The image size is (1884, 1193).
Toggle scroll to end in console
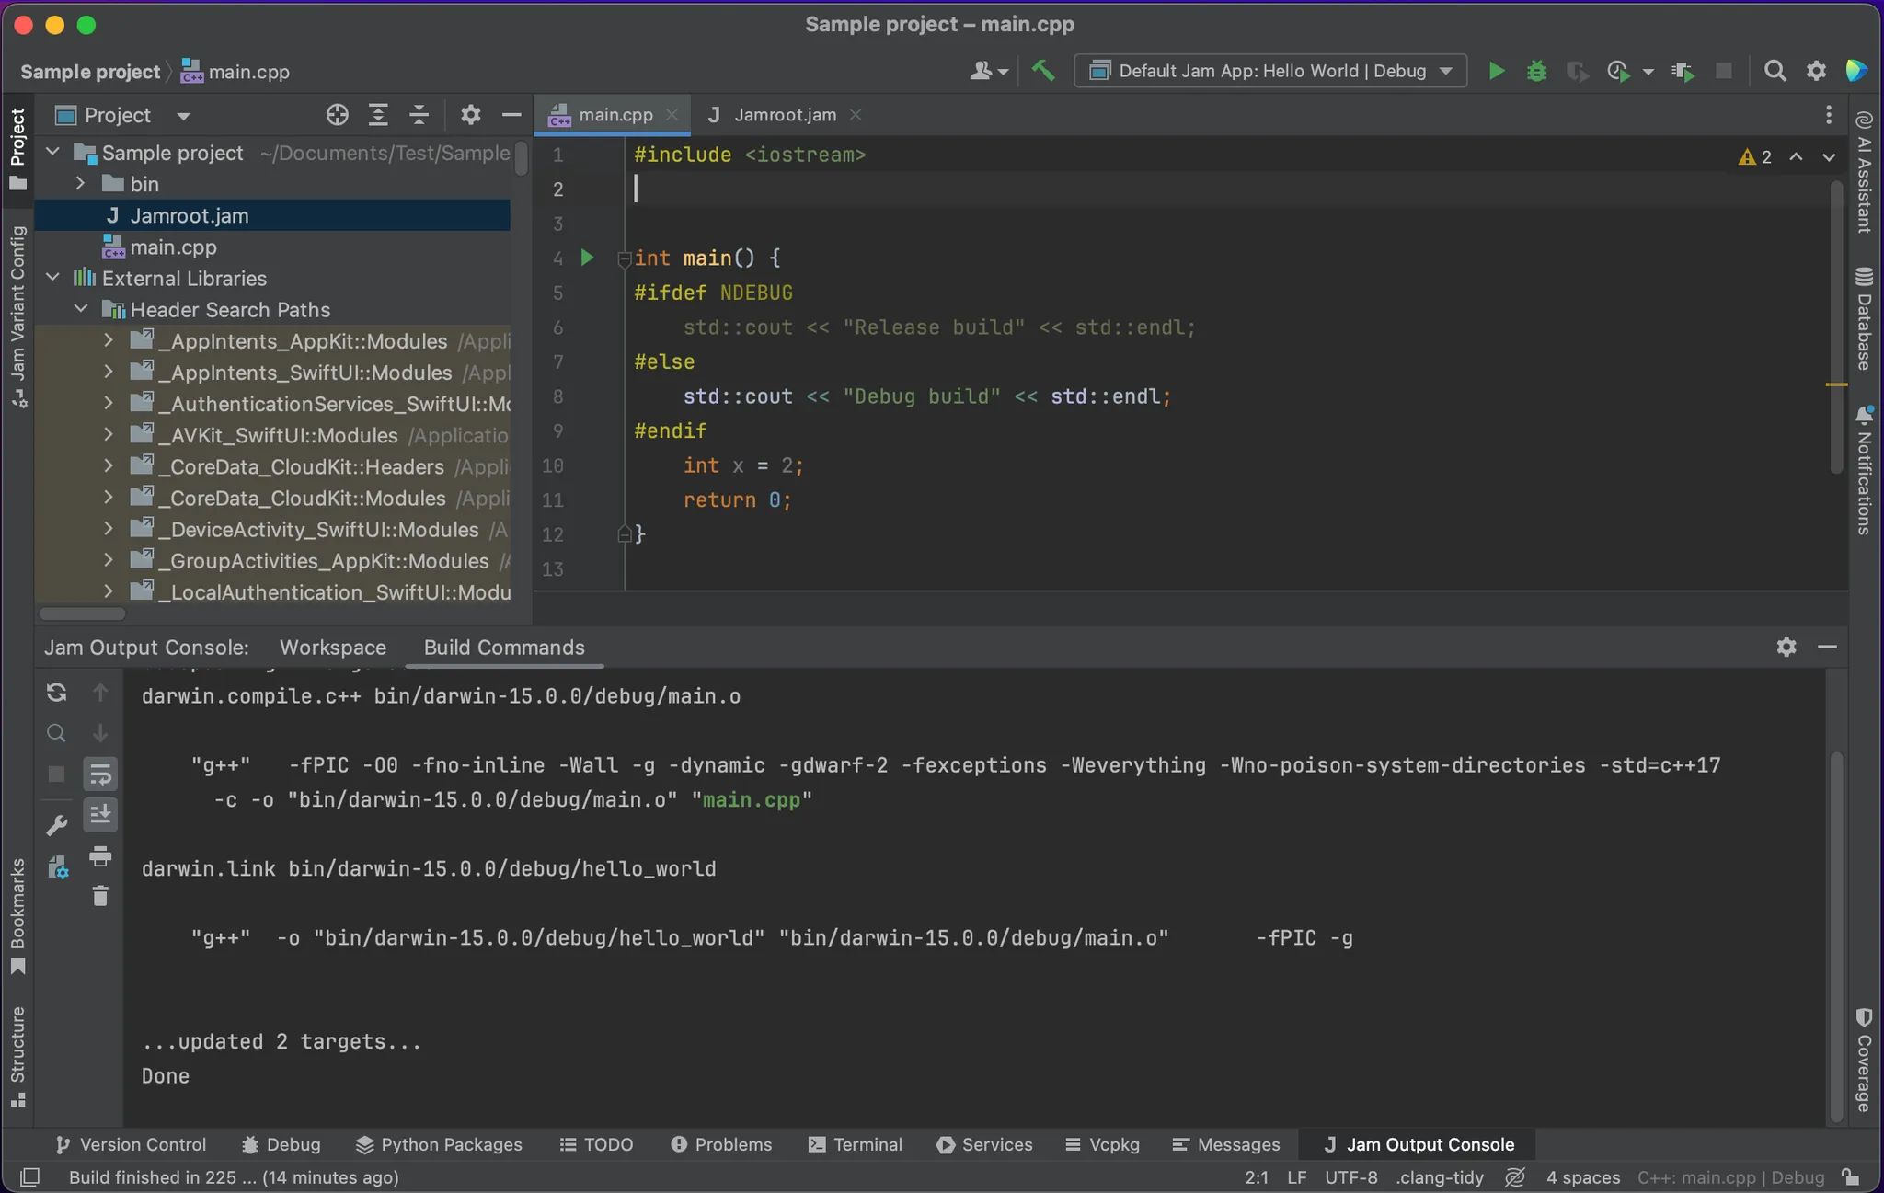tap(100, 814)
